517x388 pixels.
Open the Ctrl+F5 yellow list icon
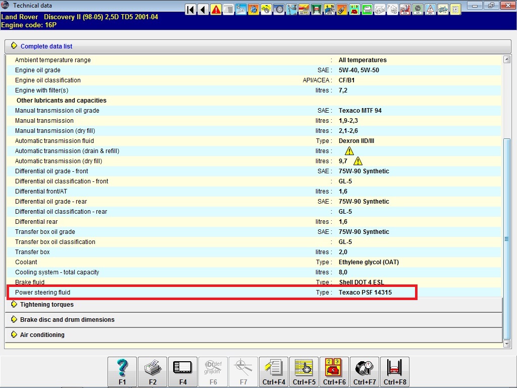point(304,372)
